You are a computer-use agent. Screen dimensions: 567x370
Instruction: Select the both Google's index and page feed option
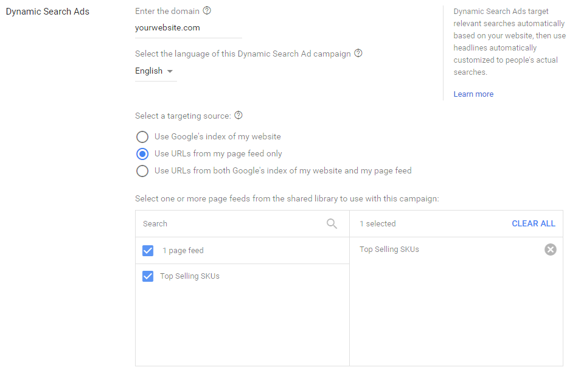tap(142, 171)
